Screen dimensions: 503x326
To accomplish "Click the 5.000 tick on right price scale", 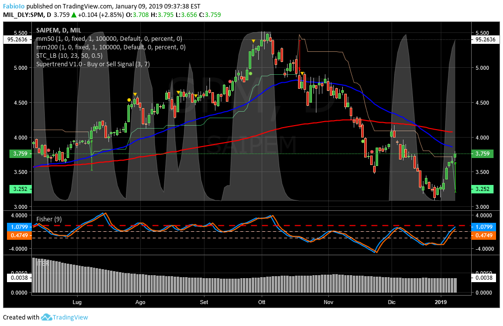I will (x=482, y=68).
